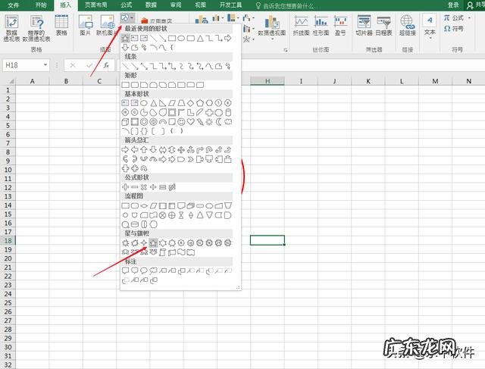Image resolution: width=485 pixels, height=369 pixels.
Task: Insert the lightning bolt shape
Action: (x=200, y=122)
